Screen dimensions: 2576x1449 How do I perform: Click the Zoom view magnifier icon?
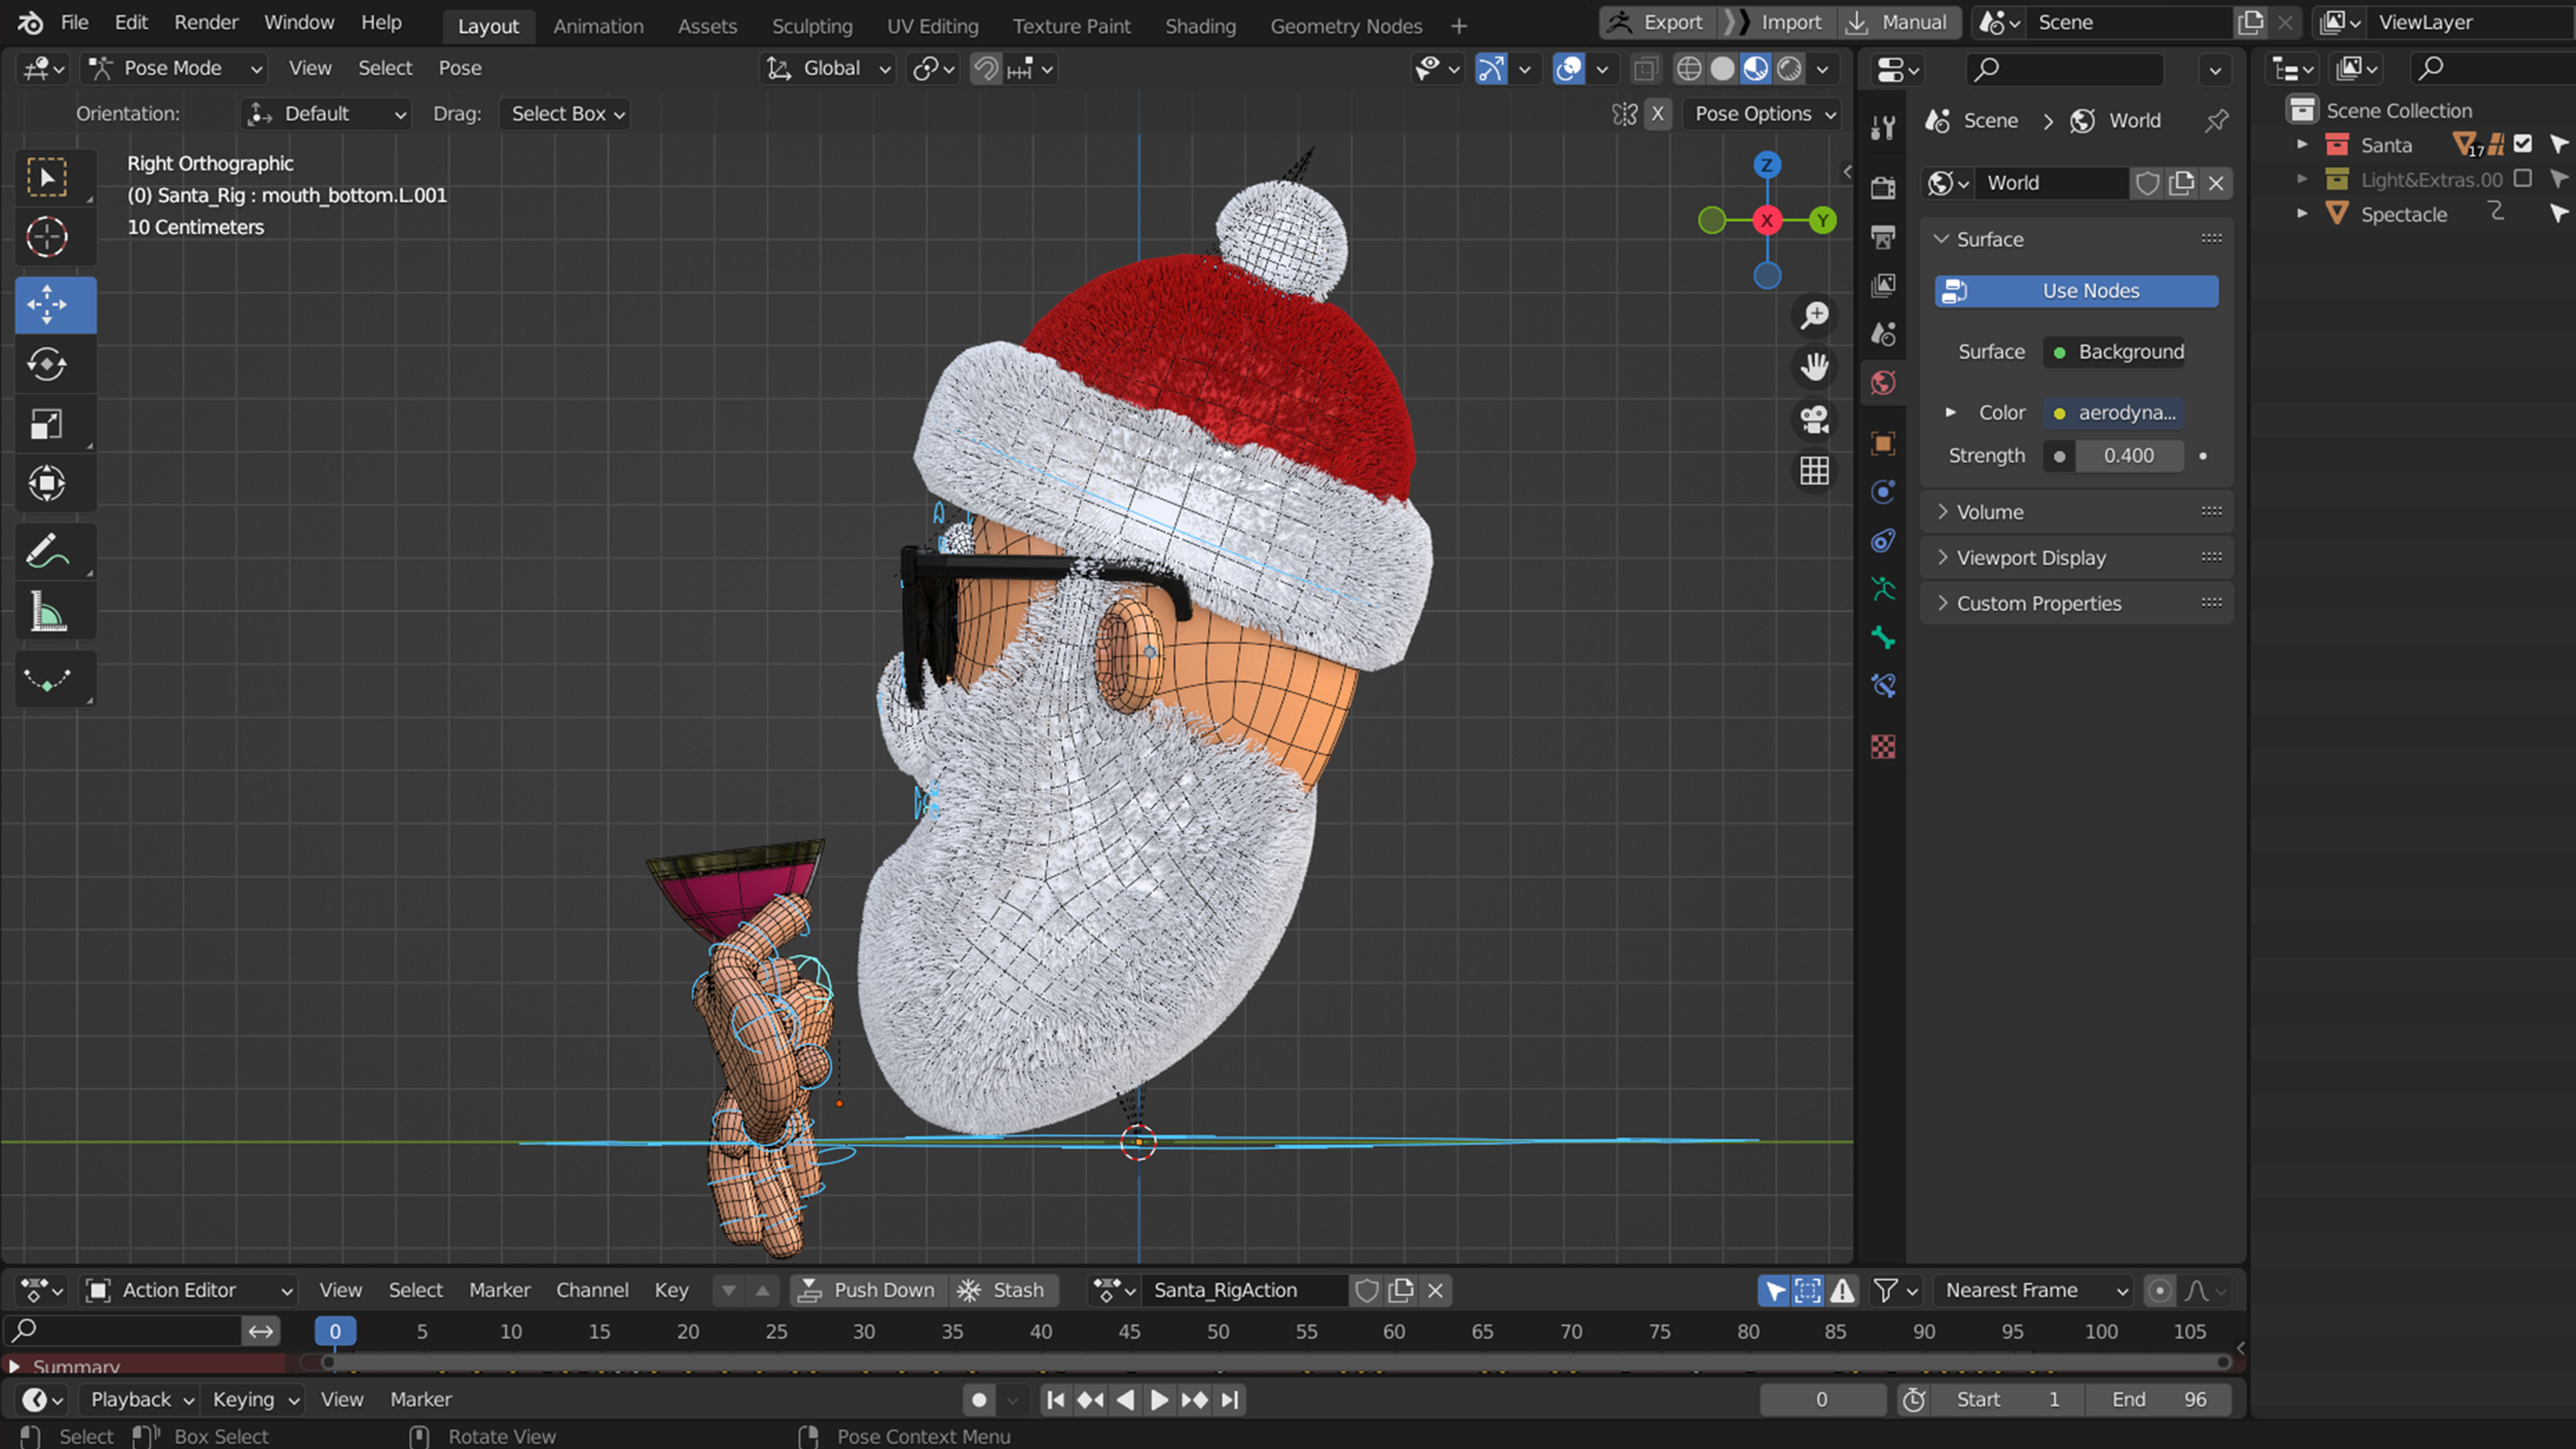coord(1814,316)
